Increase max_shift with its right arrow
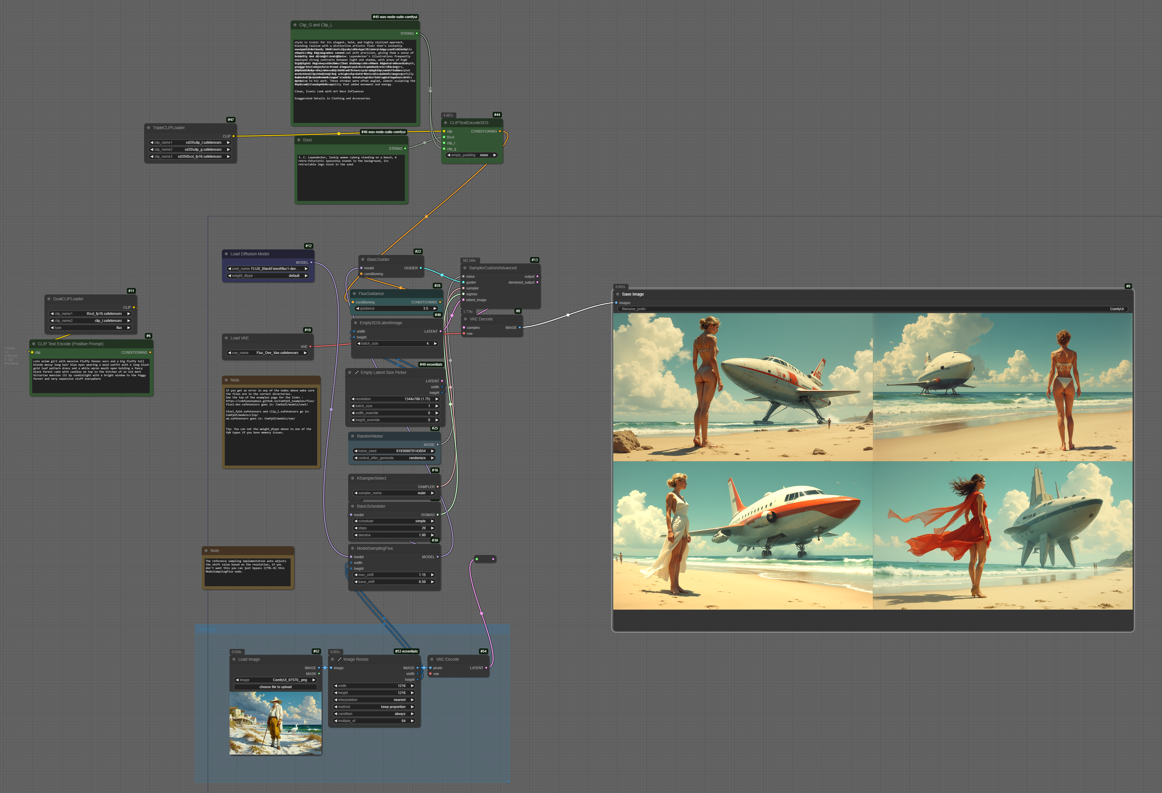 click(433, 575)
